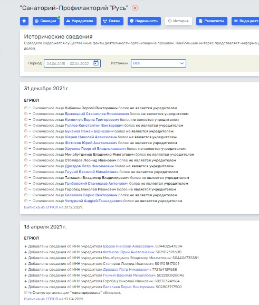Viewport: 259px width, 305px height.
Task: Click orange info icon beside Чепурной Андрей Геннадьевич
Action: coord(26,201)
